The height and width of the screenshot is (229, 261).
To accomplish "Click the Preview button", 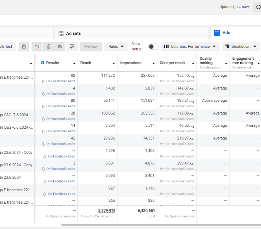I will 91,46.
